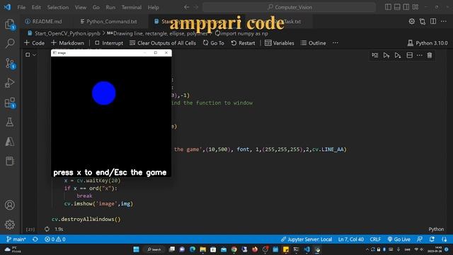
Task: Split the current cell
Action: [x=409, y=55]
